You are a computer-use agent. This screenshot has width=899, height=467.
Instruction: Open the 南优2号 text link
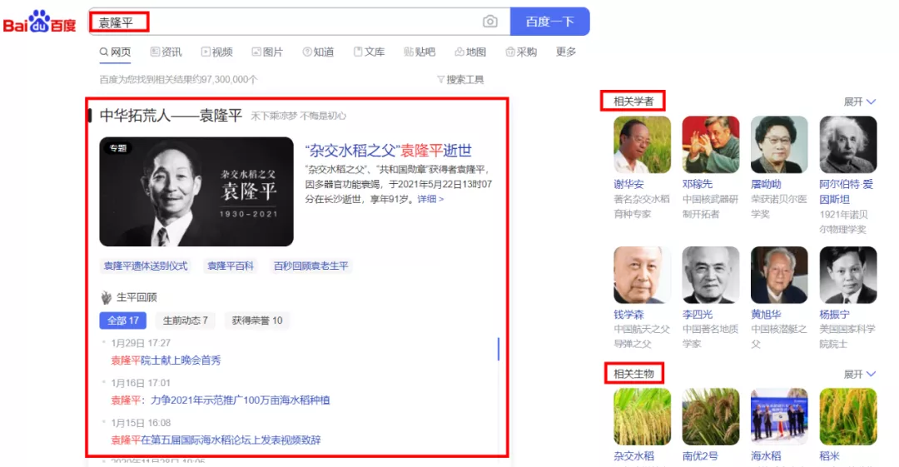pyautogui.click(x=700, y=456)
